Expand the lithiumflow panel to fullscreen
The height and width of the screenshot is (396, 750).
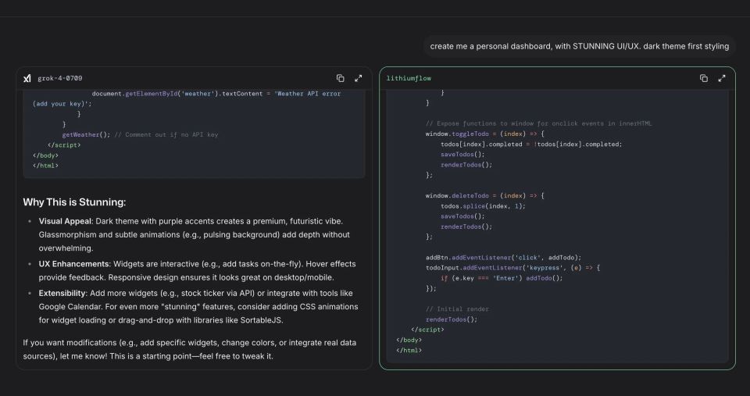click(x=721, y=78)
